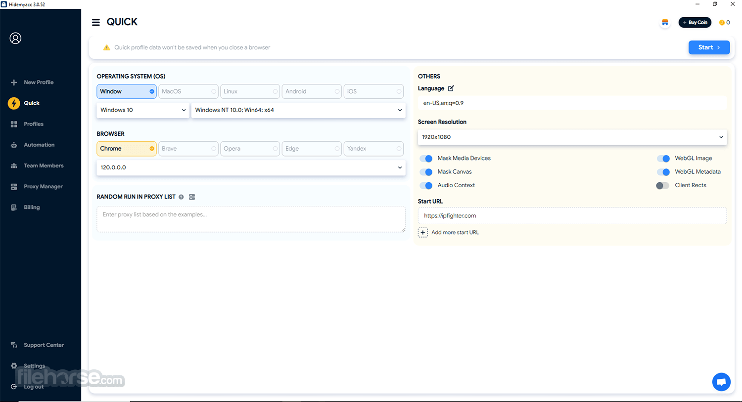Click the Team Members people icon
This screenshot has width=742, height=402.
click(14, 166)
